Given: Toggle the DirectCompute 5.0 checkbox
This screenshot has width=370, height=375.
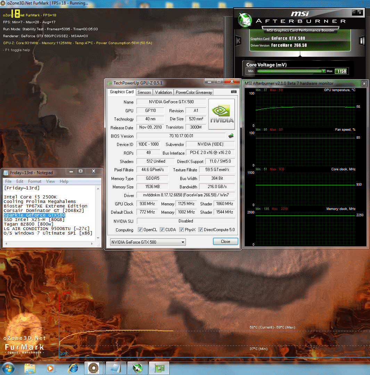Looking at the screenshot, I should coord(201,230).
